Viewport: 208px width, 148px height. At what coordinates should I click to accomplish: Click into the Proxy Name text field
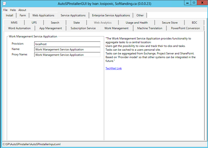[67, 55]
